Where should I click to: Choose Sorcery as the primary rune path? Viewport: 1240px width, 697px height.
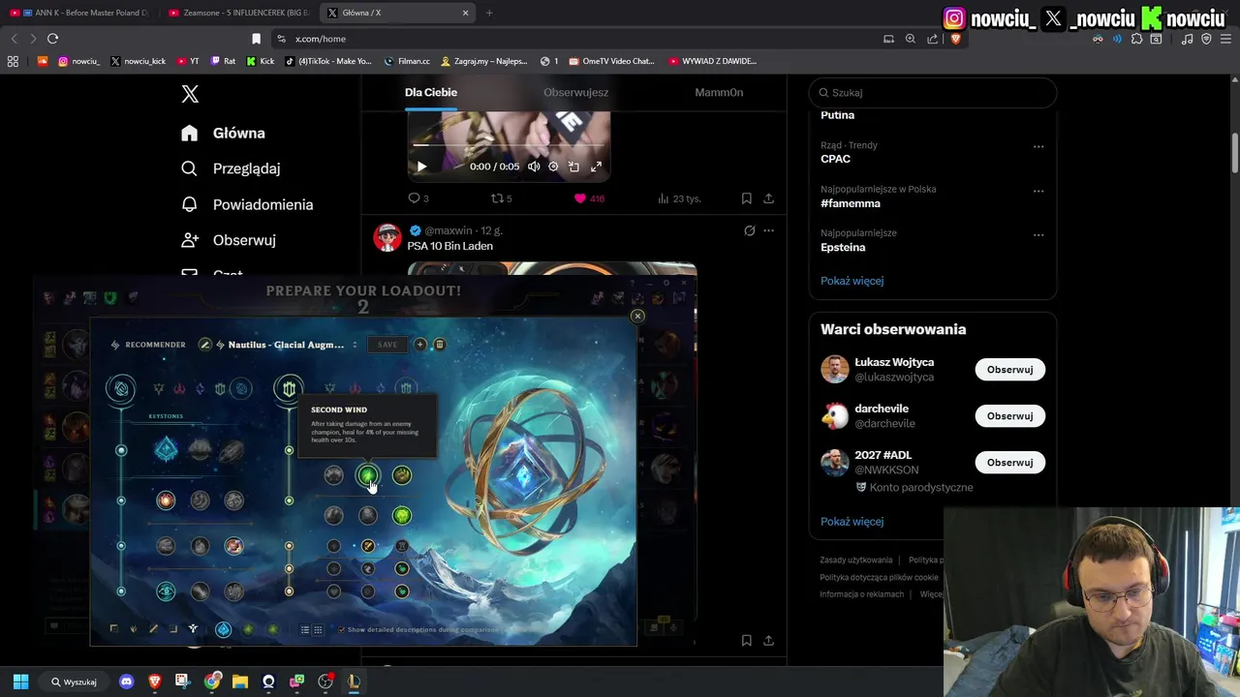pos(200,389)
